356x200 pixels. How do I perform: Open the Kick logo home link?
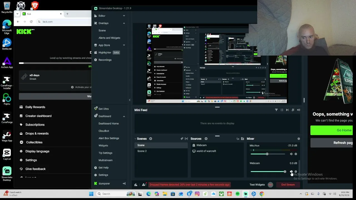25,31
